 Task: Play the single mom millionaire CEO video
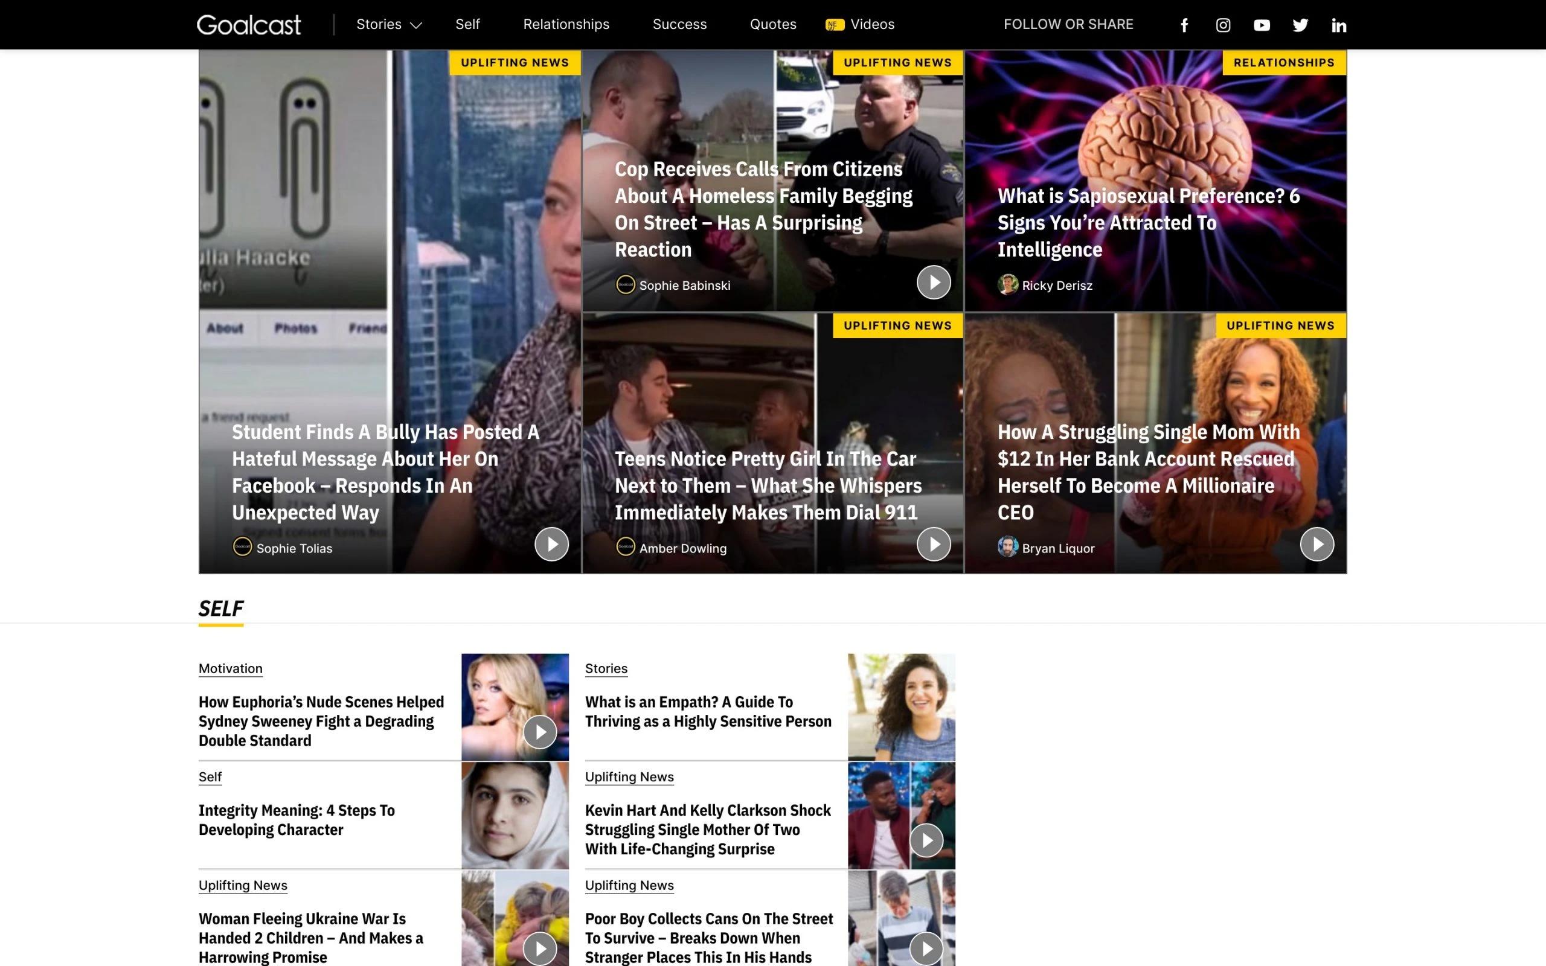point(1317,545)
